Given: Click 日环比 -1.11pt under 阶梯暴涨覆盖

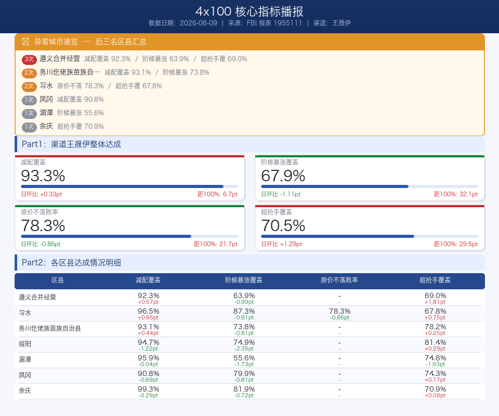Looking at the screenshot, I should coord(281,194).
